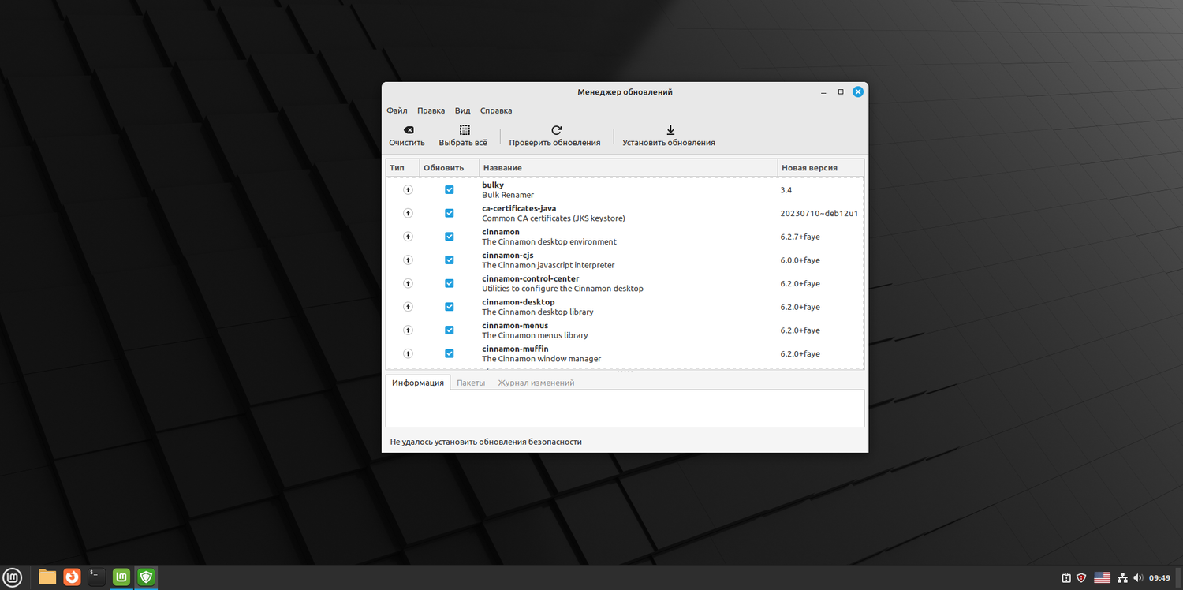Click version 6.0.0+faye
Image resolution: width=1183 pixels, height=590 pixels.
[800, 260]
